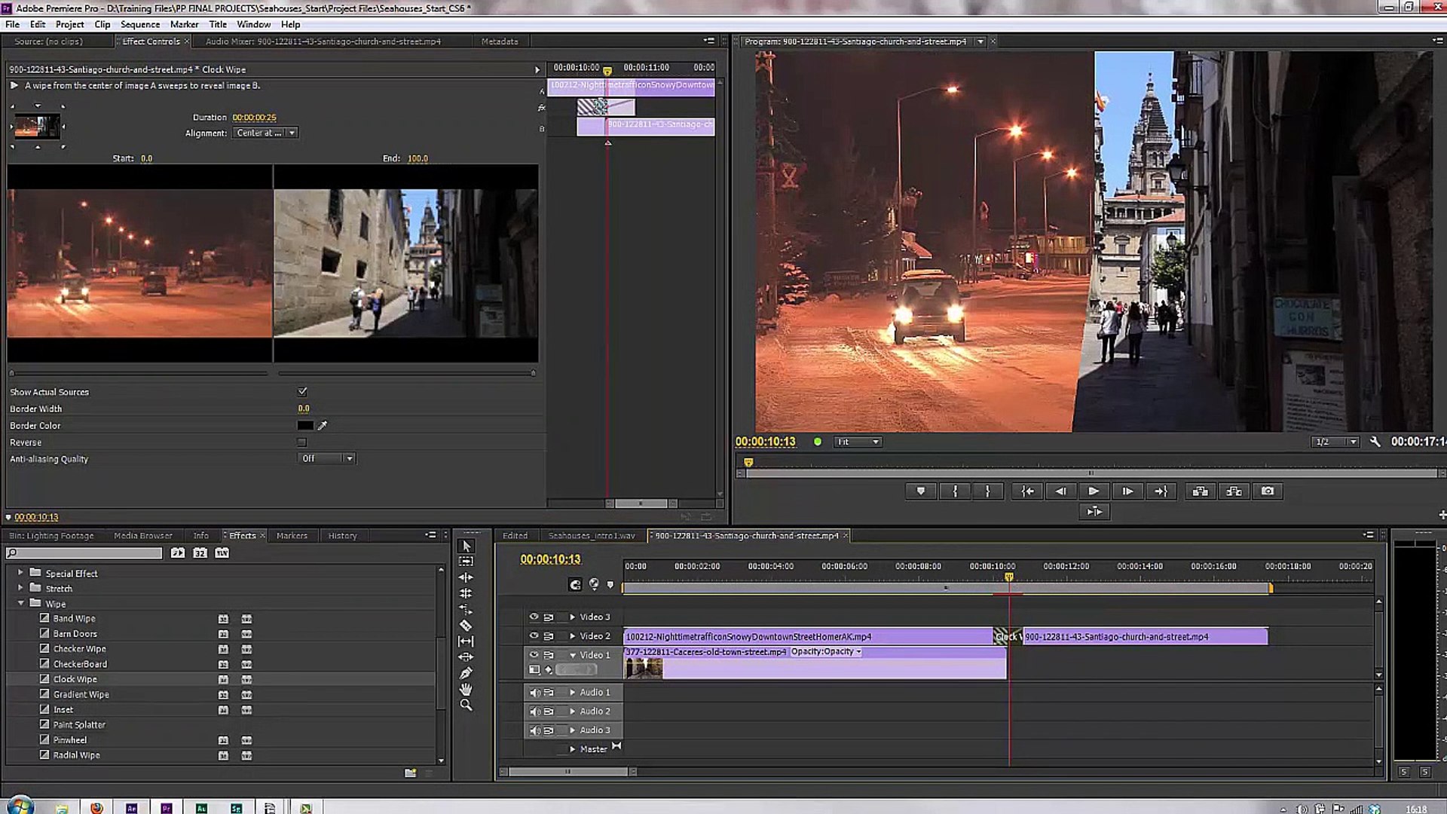1447x814 pixels.
Task: Check the Reverse option for Clock Wipe
Action: point(302,442)
